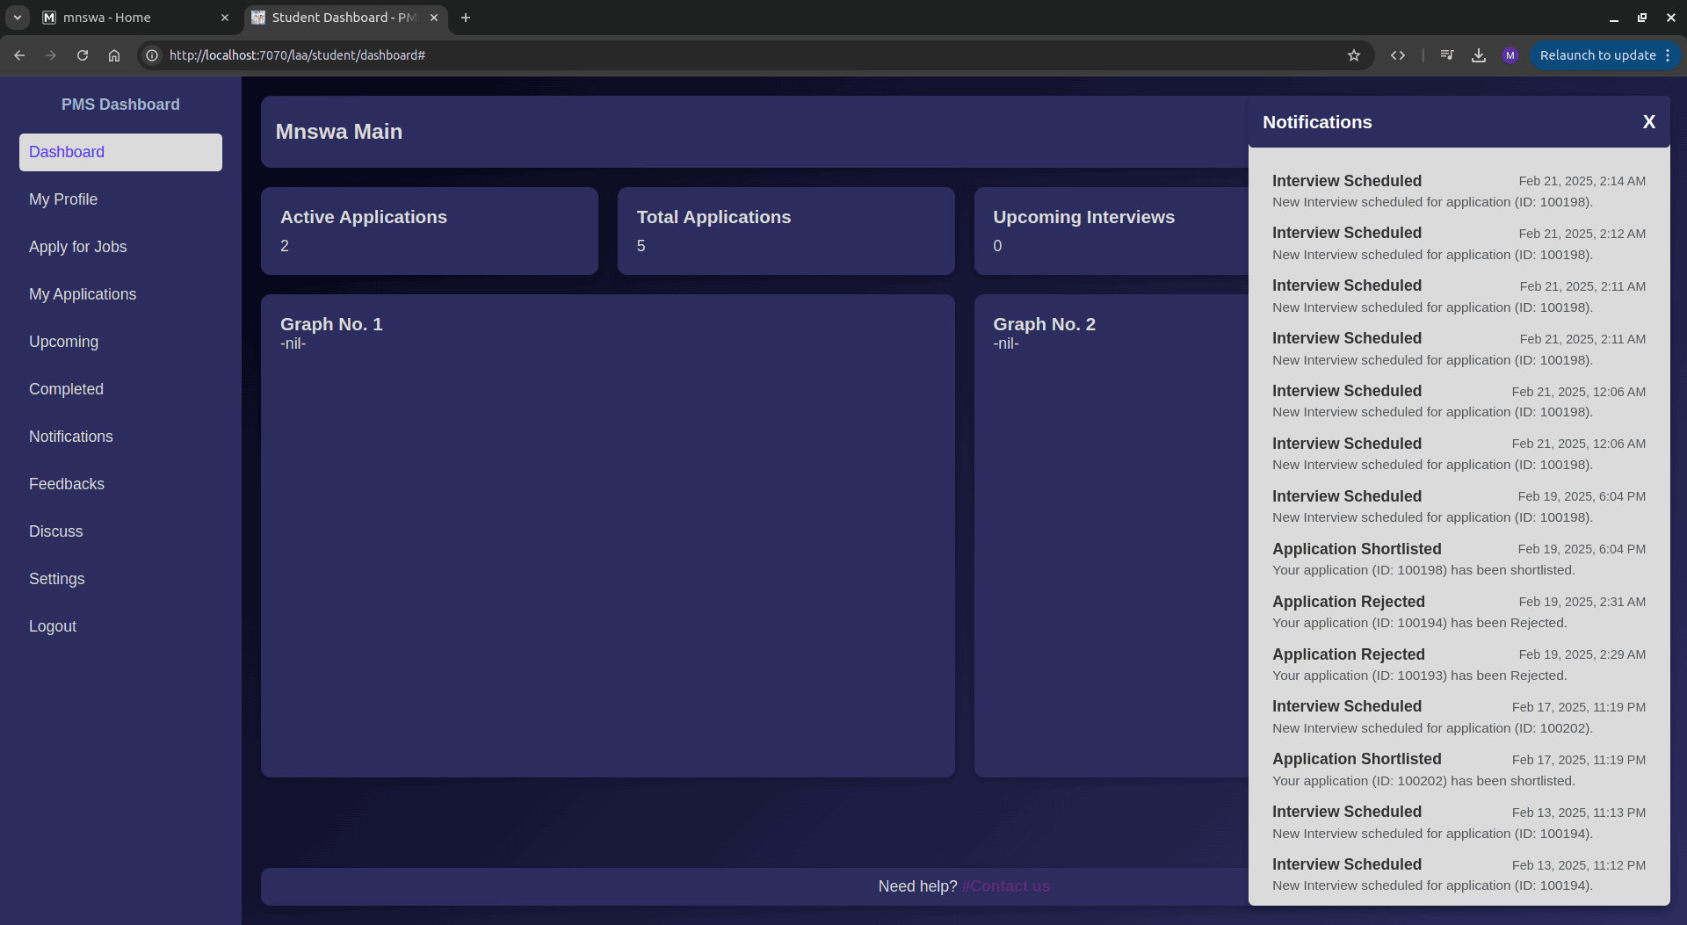Navigate back with the back arrow
Screen dimensions: 1687x925
[19, 55]
